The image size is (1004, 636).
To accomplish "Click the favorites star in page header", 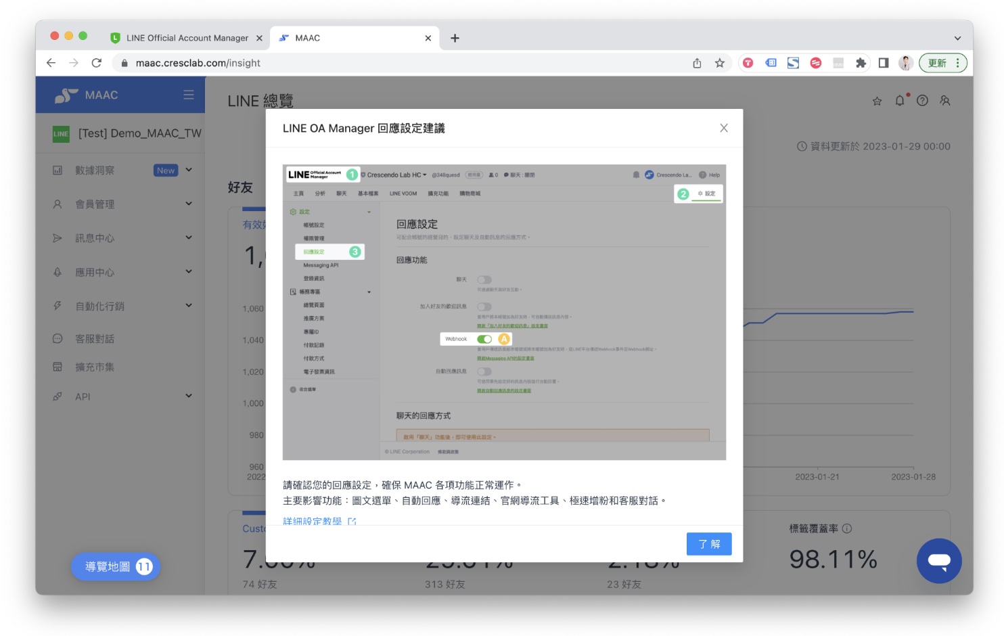I will (x=877, y=101).
